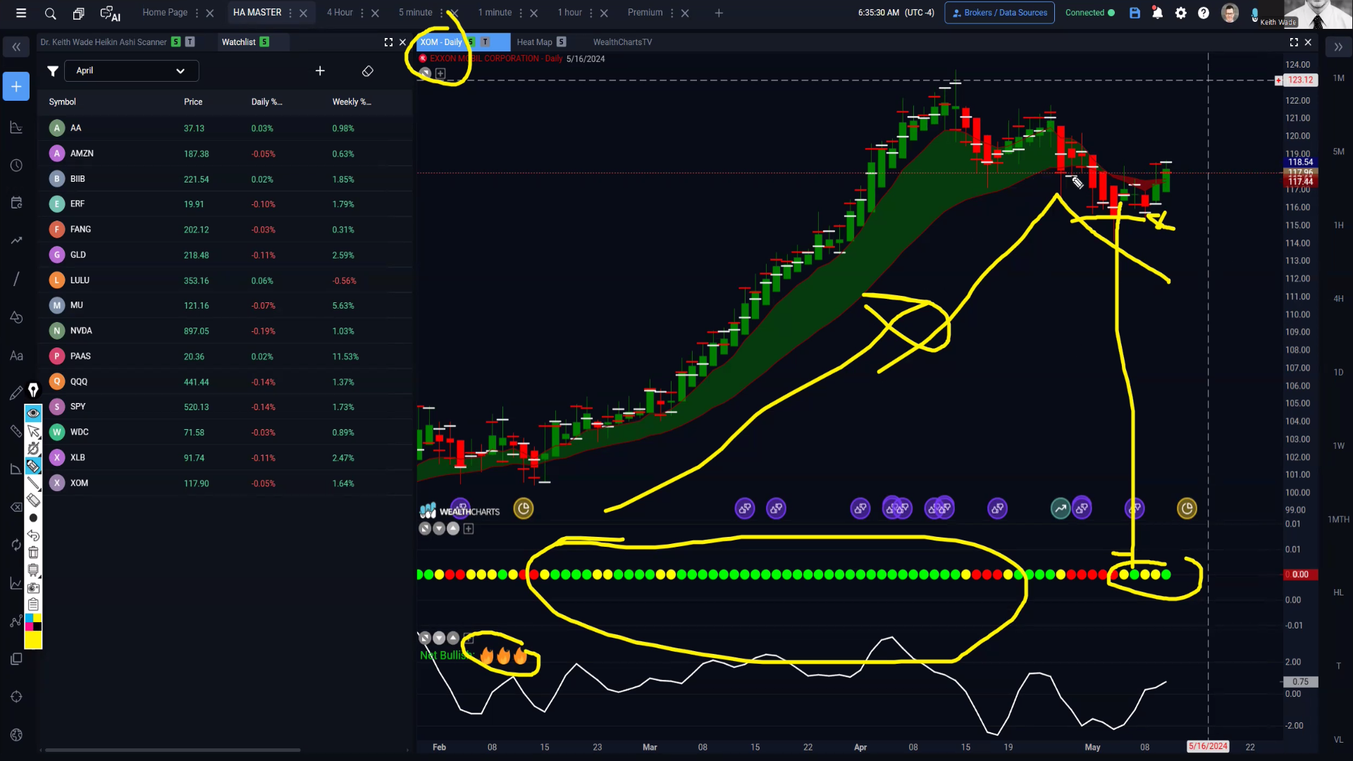Click the clock icon in the left sidebar
Viewport: 1353px width, 761px height.
(16, 166)
